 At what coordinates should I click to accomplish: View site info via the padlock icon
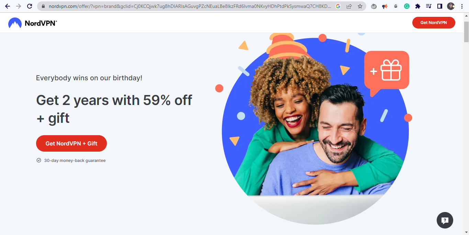[43, 6]
